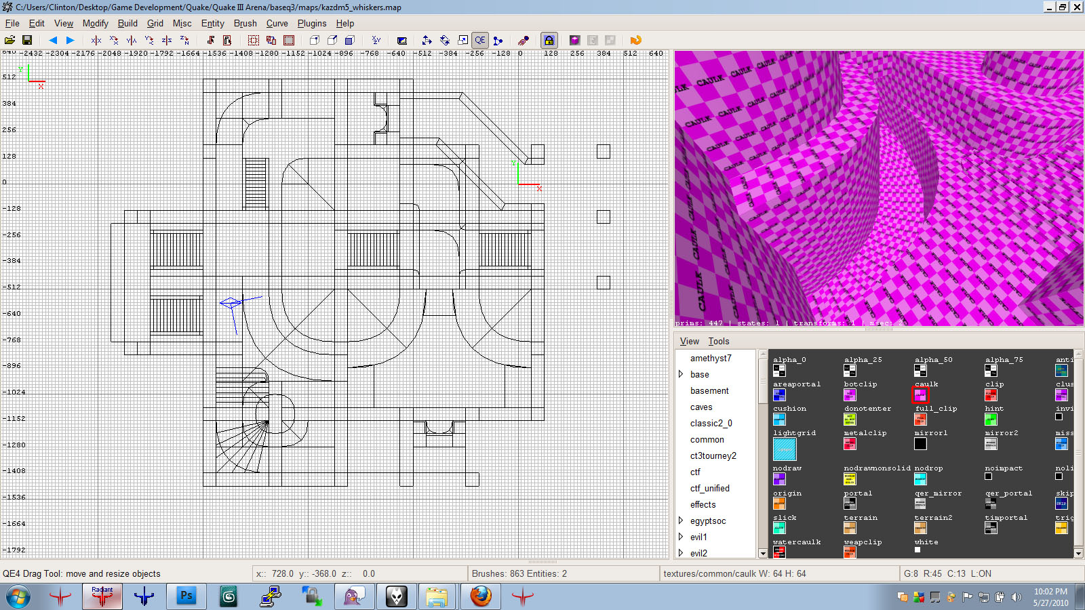The width and height of the screenshot is (1085, 610).
Task: Toggle the texture lock padlock
Action: click(549, 41)
